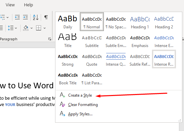The image size is (184, 131).
Task: Select the Intense Reference style thumbnail
Action: [164, 59]
